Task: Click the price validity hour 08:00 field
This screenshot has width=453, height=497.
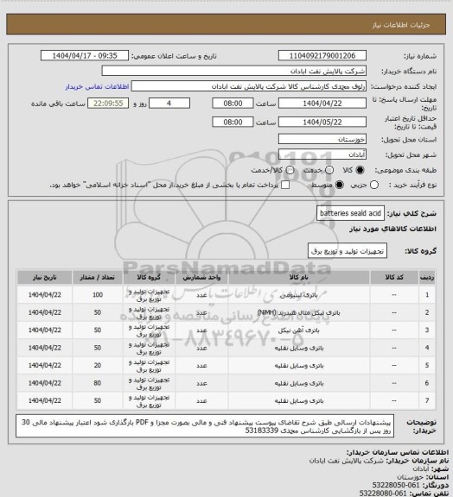Action: tap(233, 122)
